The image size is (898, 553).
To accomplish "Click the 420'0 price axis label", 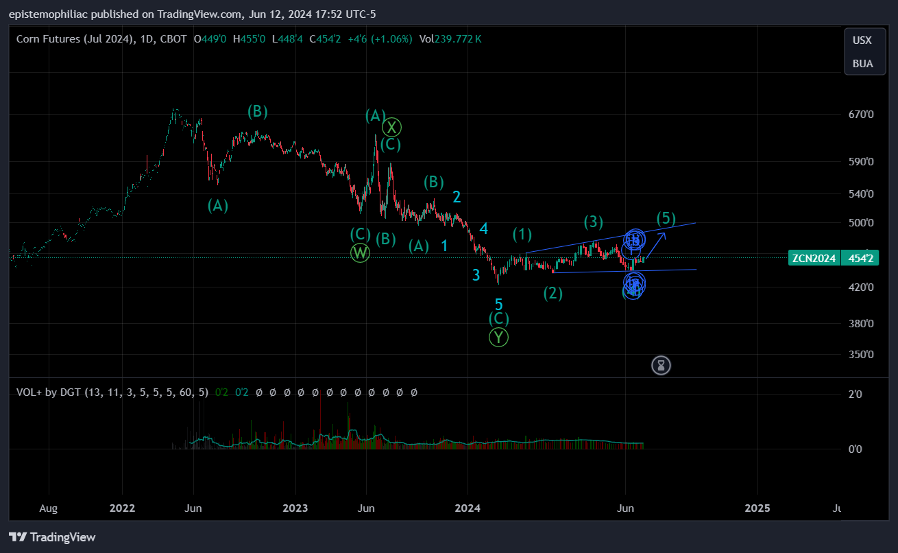I will point(860,287).
